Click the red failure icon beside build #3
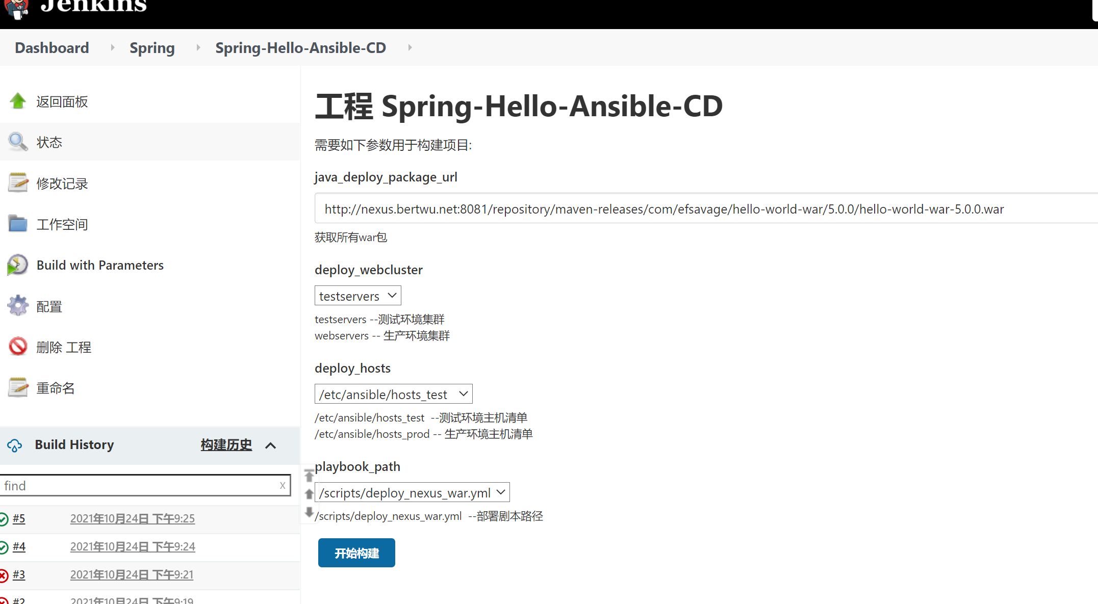This screenshot has height=604, width=1098. point(4,574)
